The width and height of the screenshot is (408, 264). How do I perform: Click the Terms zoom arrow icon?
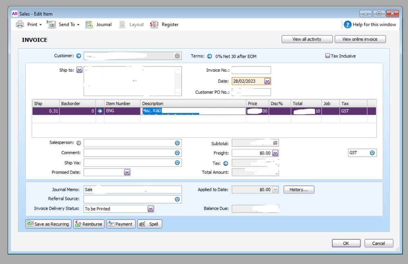(210, 56)
